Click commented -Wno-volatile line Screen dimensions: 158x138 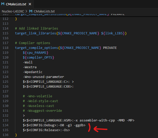[x=37, y=96]
